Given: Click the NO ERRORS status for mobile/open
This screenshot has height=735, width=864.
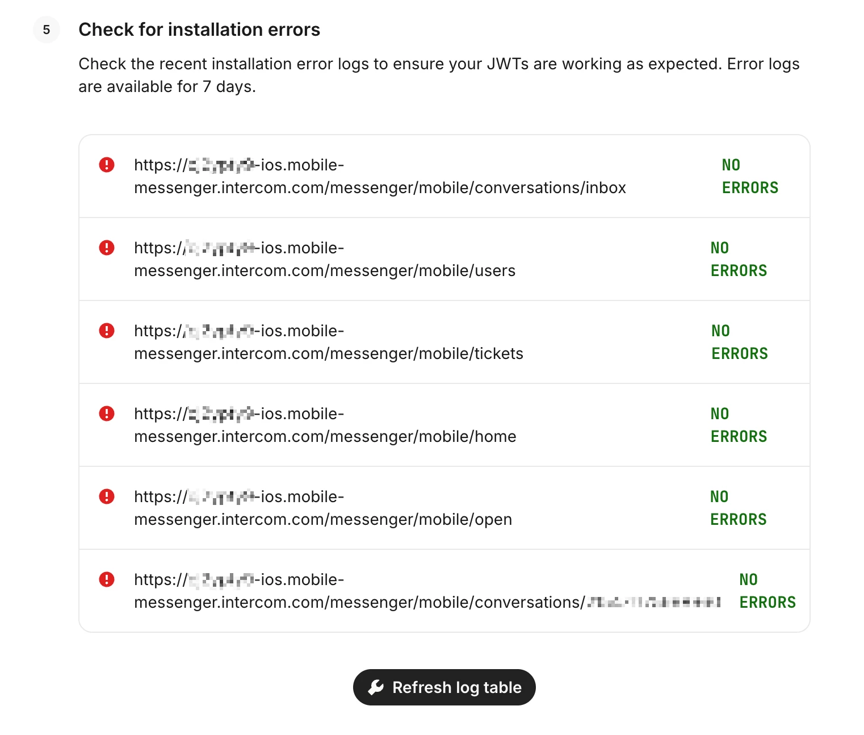Looking at the screenshot, I should [x=738, y=508].
